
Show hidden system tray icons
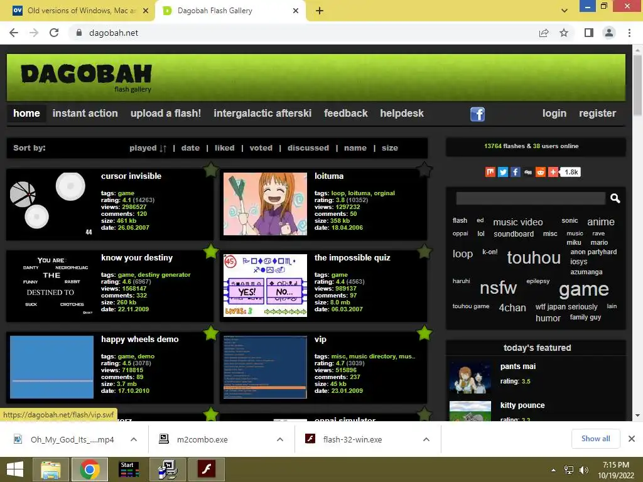pos(554,470)
